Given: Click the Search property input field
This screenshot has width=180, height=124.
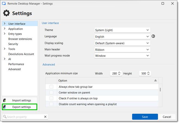Looking at the screenshot, I should point(24,117).
